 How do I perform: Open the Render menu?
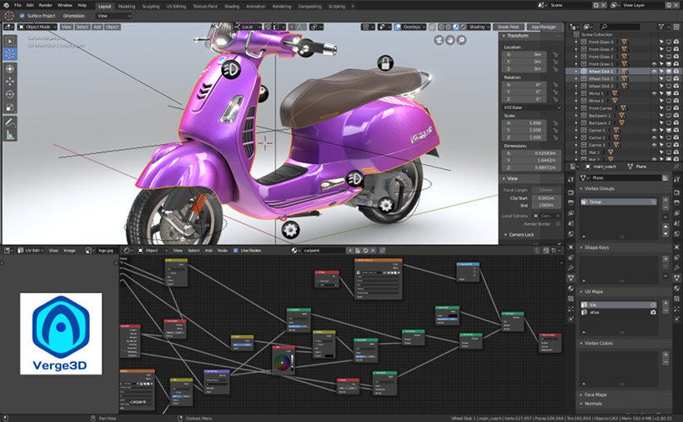45,5
